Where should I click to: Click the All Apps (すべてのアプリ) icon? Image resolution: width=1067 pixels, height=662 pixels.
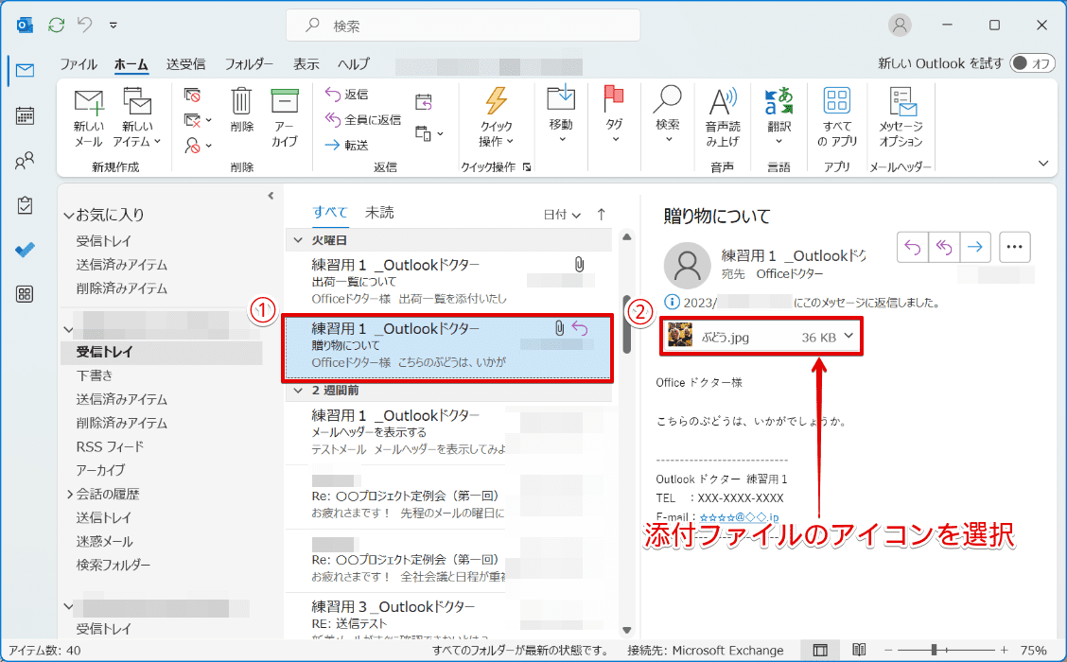[836, 102]
